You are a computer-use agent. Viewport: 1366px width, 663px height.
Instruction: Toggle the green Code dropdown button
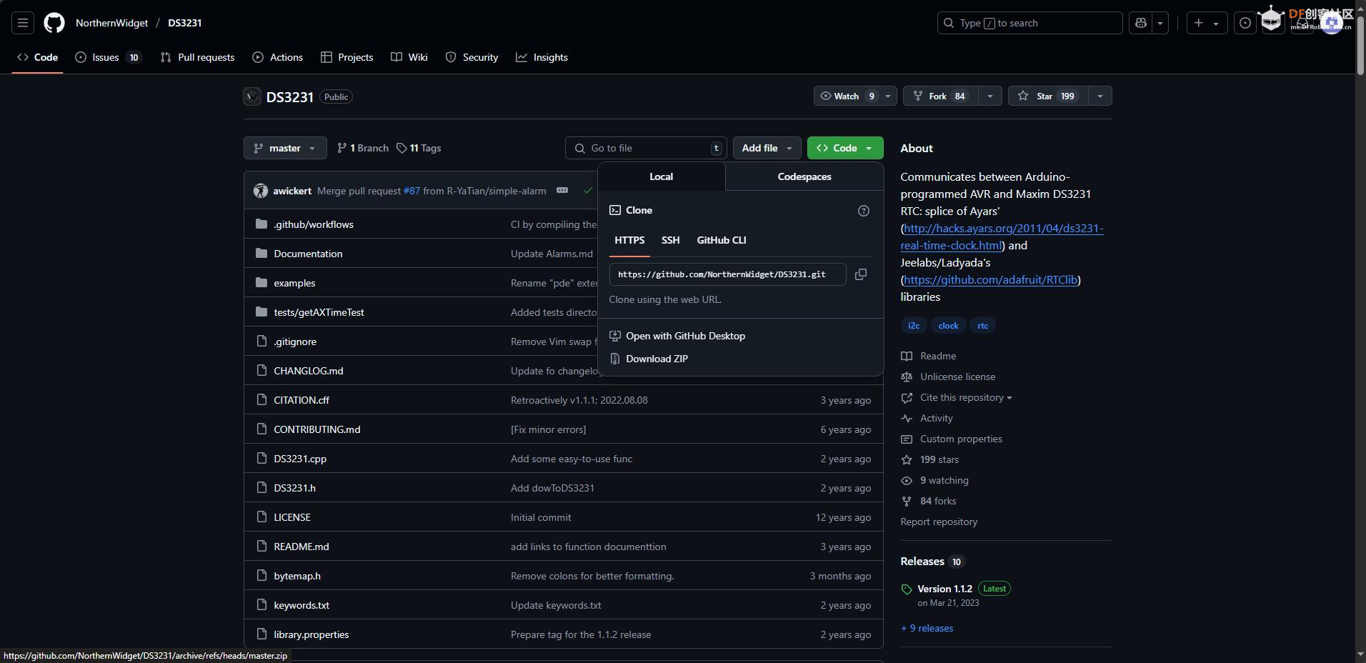[x=845, y=148]
